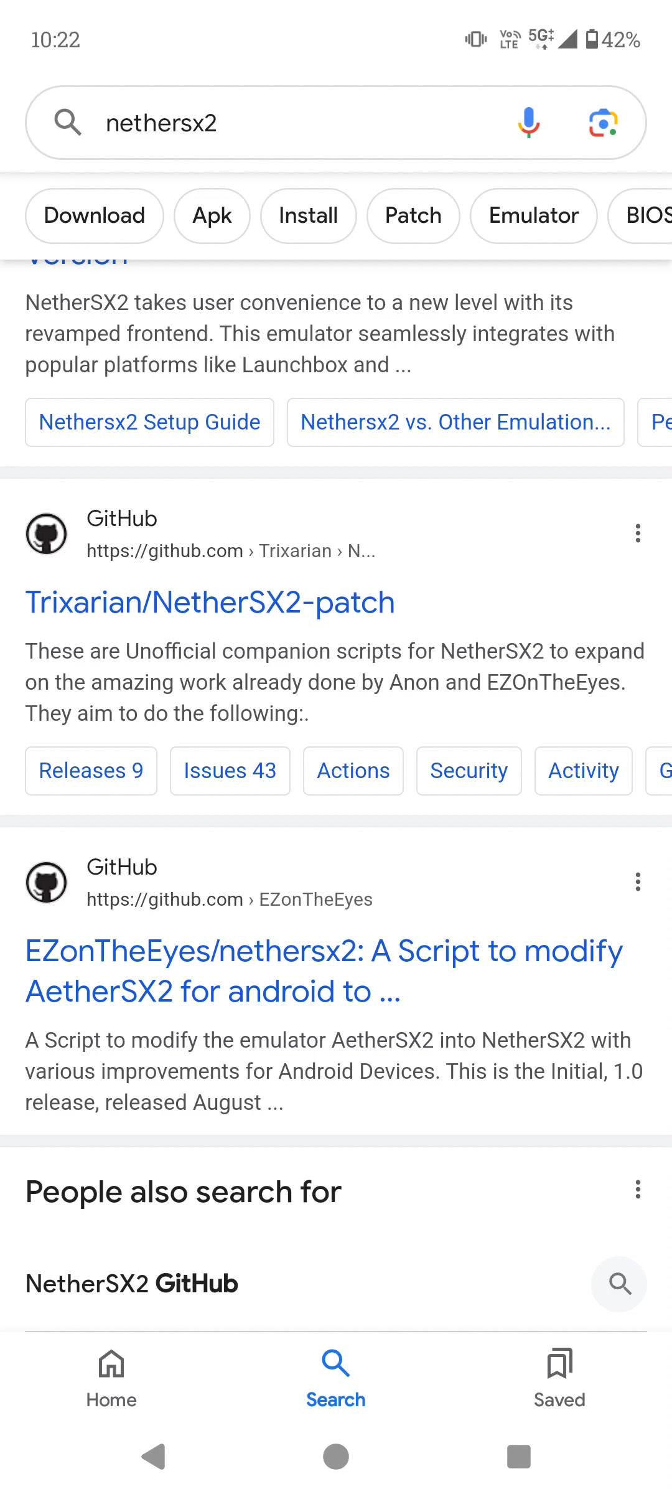Open options for EZonTheEyes GitHub result
The image size is (672, 1494).
point(638,882)
